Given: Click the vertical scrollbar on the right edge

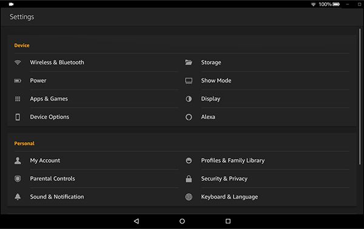Looking at the screenshot, I should 360,97.
